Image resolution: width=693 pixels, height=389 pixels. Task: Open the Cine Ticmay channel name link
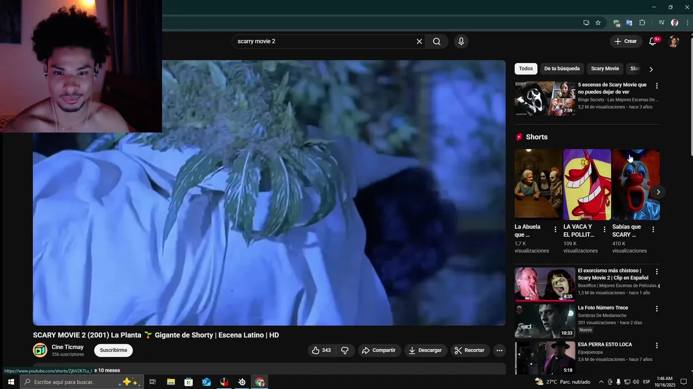coord(68,347)
